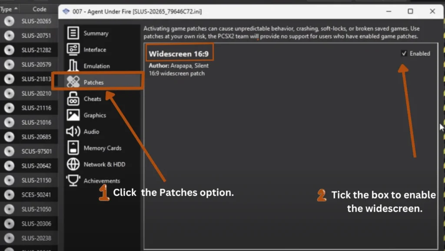The image size is (445, 251).
Task: Toggle the Widescreen 16:9 Enabled checkbox
Action: pos(404,54)
